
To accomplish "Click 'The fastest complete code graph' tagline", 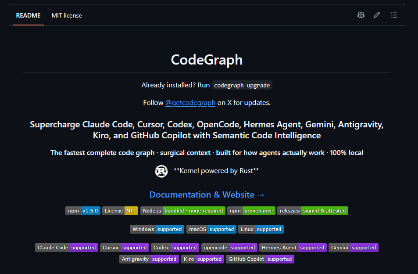I will (x=207, y=153).
